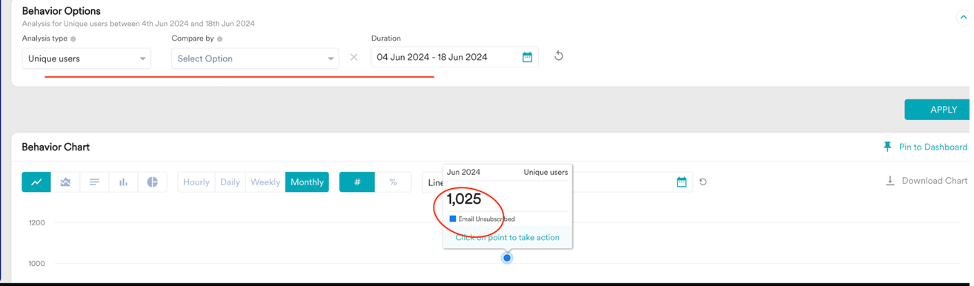The width and height of the screenshot is (974, 286).
Task: Open the Compare by Select Option dropdown
Action: point(255,59)
